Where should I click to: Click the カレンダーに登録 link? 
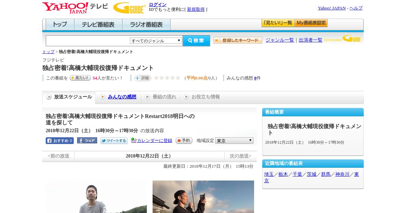155,141
